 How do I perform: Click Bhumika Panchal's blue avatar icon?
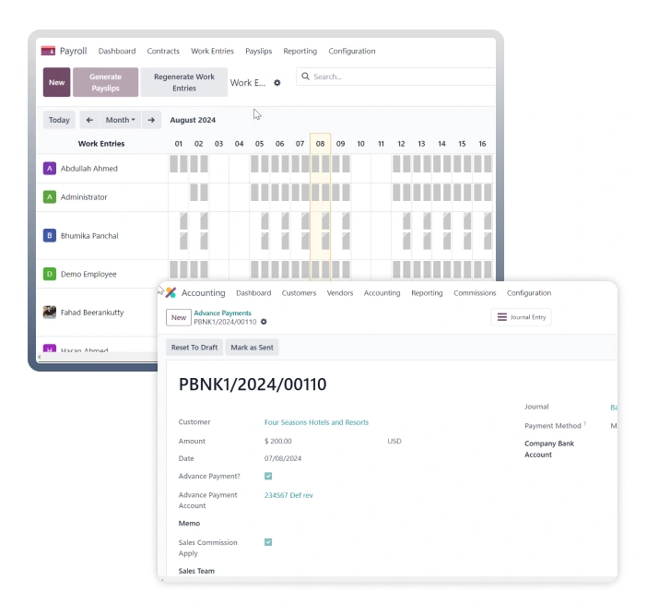50,236
